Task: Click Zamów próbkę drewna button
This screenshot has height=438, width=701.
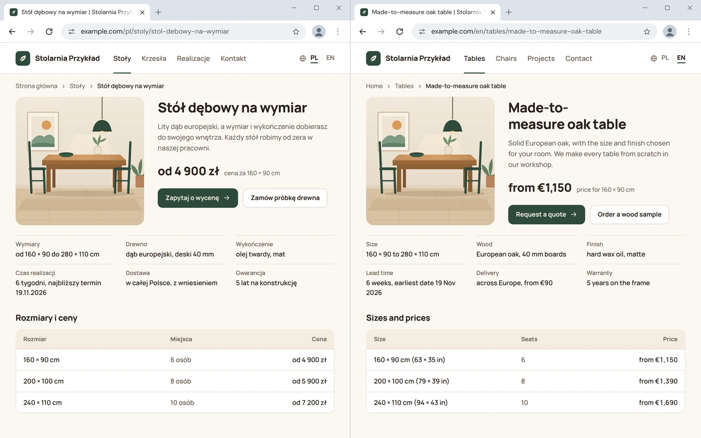Action: (285, 198)
